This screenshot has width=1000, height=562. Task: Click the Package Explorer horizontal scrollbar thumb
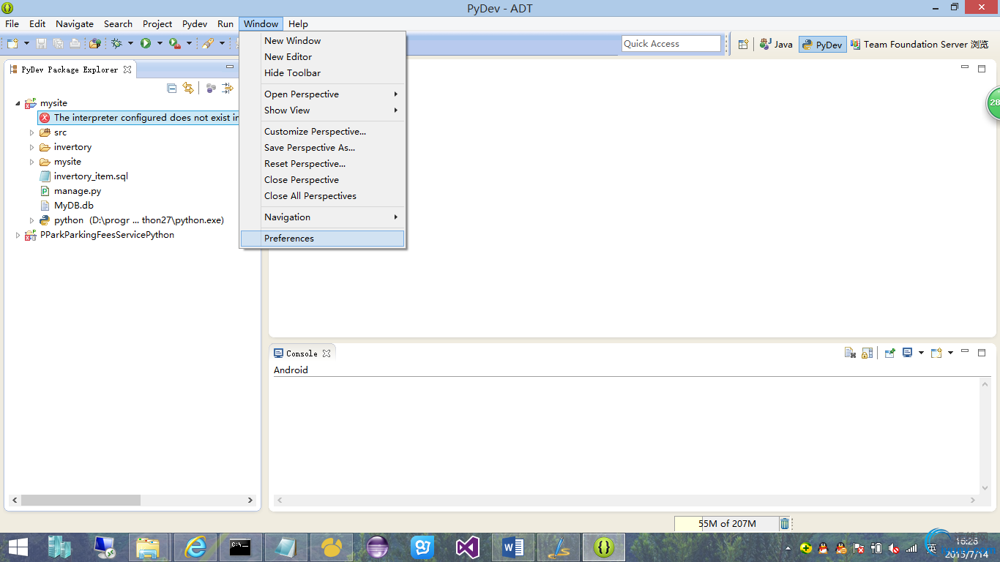[x=81, y=501]
